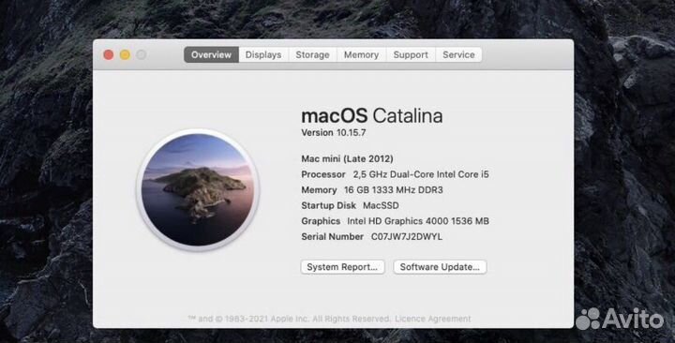Select the Memory tab

(x=361, y=54)
